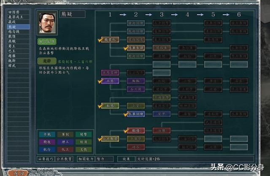Toggle the checked 水軍訓練 technology
270x176 pixels.
pyautogui.click(x=136, y=114)
